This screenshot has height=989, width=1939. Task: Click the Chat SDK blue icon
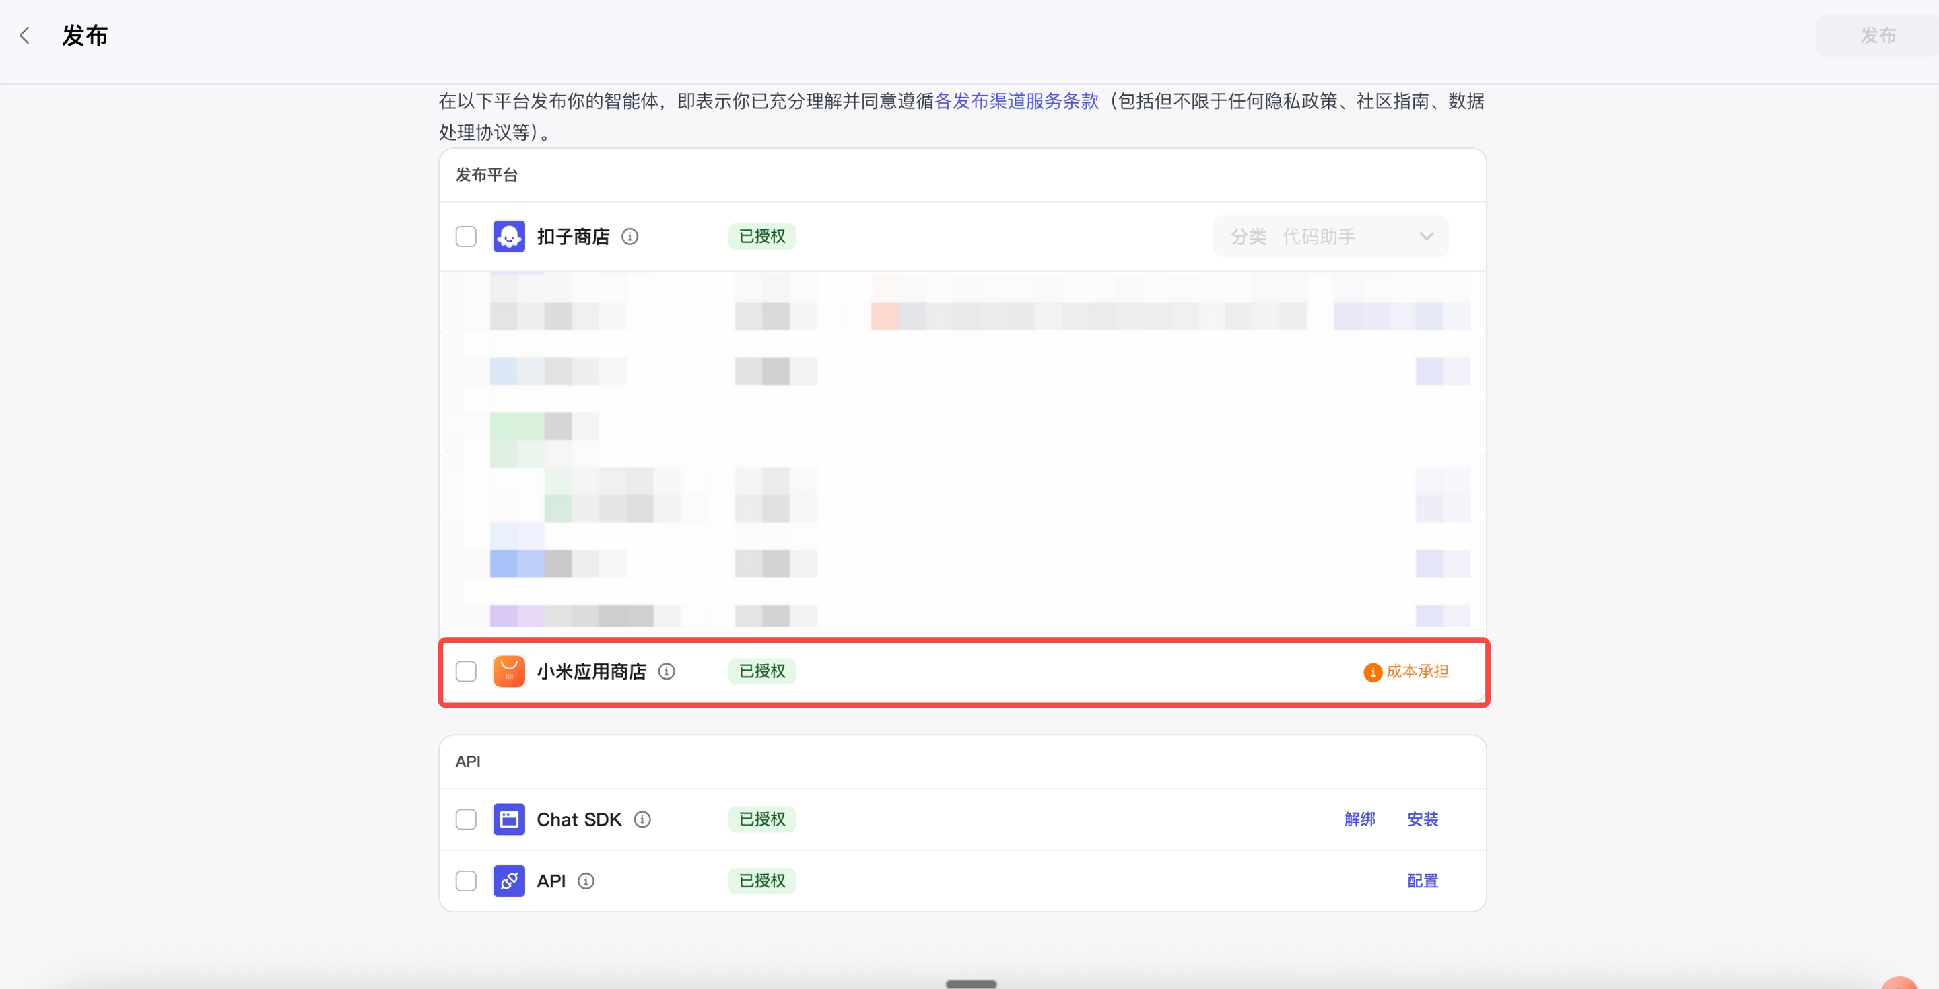tap(509, 819)
